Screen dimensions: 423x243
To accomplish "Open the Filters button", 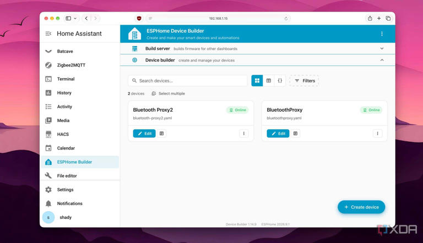I will pos(304,81).
